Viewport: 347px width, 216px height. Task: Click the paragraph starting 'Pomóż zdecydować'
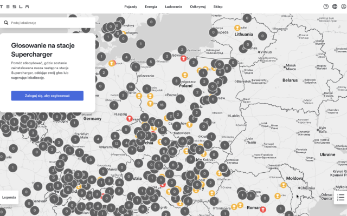(40, 70)
